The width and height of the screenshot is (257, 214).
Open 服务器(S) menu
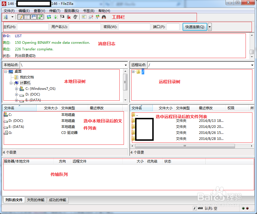[72, 11]
